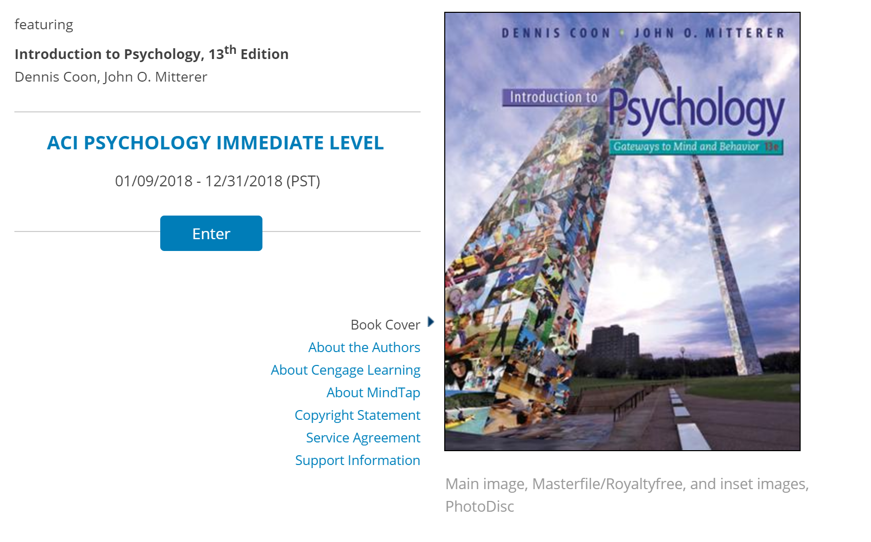Click the authors line Dennis Coon, John O. Mitterer
The image size is (871, 542).
[111, 77]
